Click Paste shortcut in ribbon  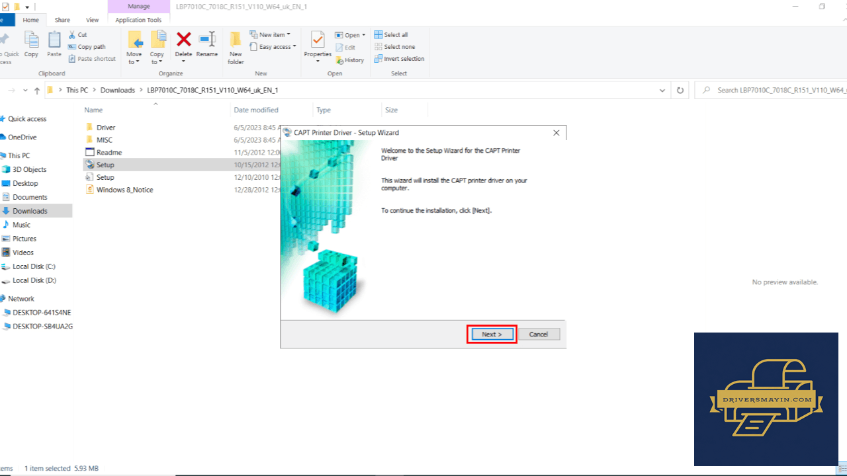(92, 59)
